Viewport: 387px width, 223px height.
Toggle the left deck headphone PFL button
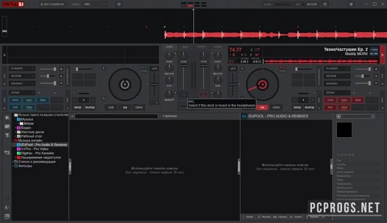coord(184,95)
